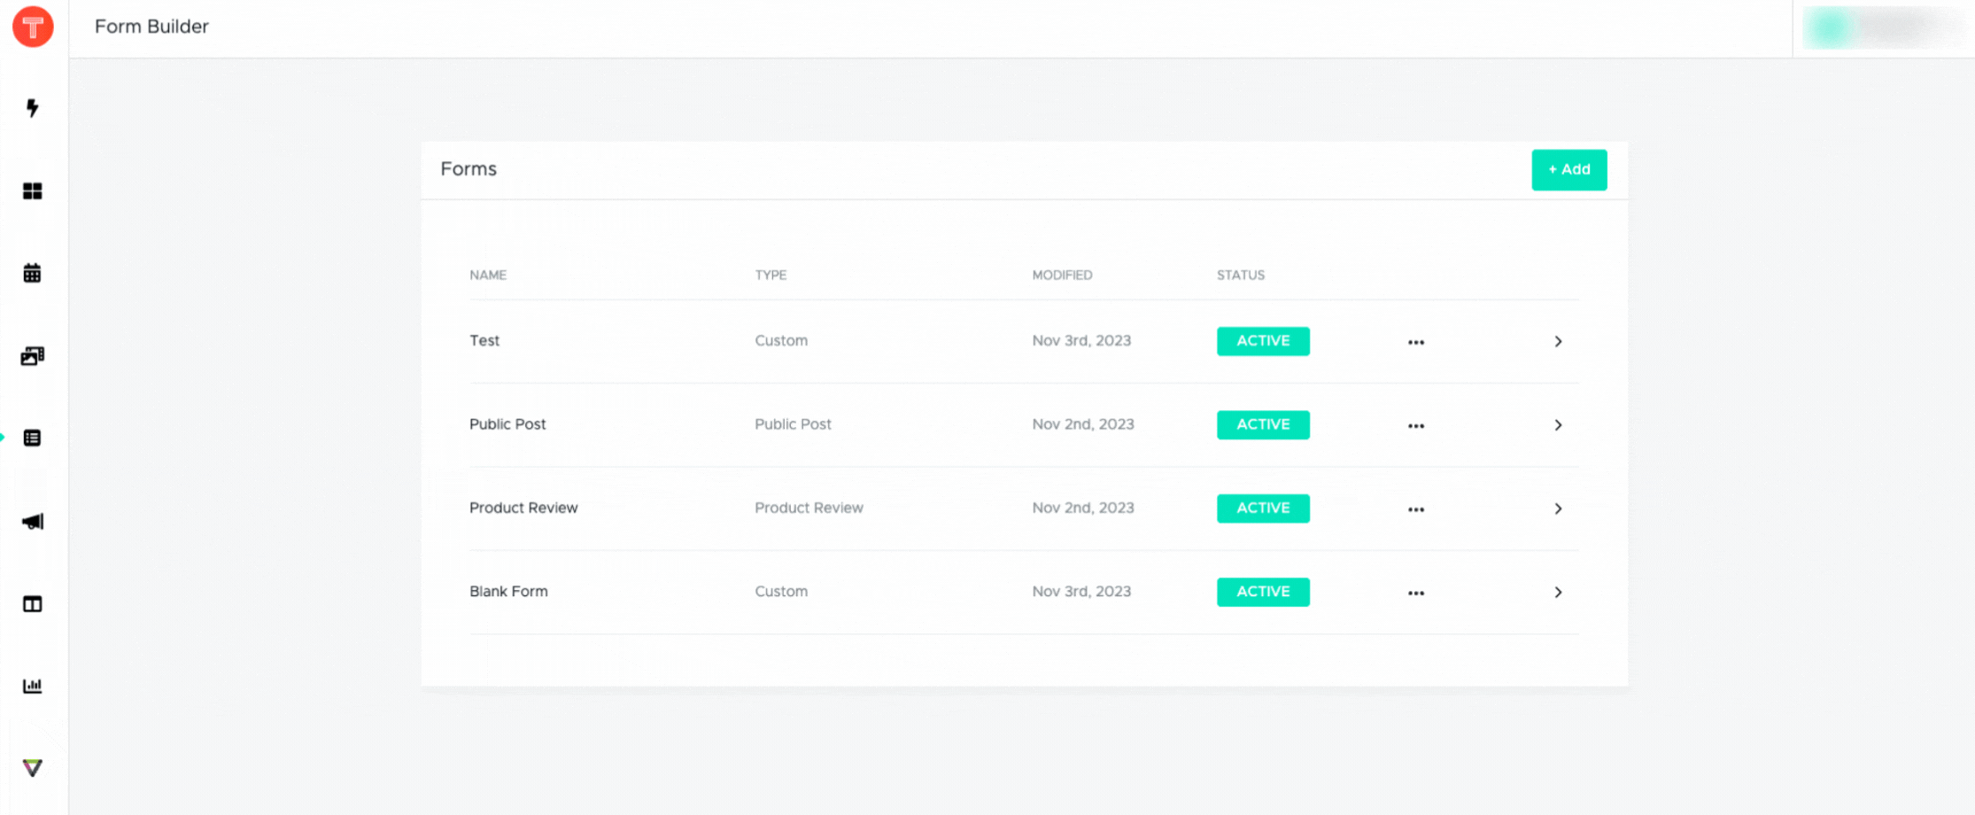Viewport: 1975px width, 815px height.
Task: Click the Product Review type cell
Action: (x=809, y=508)
